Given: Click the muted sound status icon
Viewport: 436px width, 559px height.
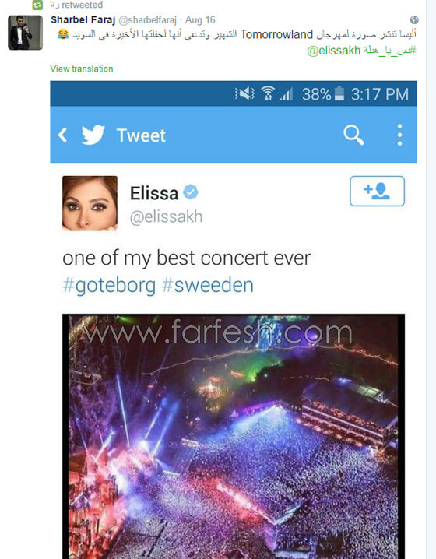Looking at the screenshot, I should 244,93.
